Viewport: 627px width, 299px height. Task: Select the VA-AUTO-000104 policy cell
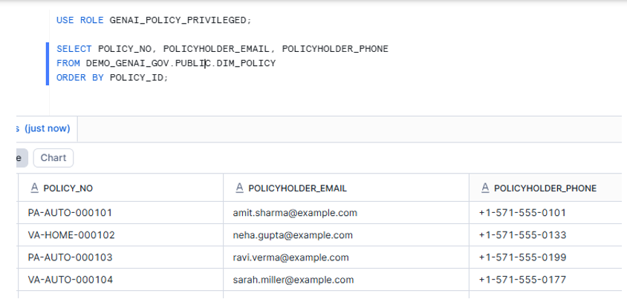coord(70,280)
